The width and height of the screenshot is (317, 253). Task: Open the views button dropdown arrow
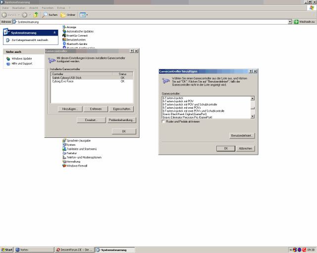tap(87, 15)
